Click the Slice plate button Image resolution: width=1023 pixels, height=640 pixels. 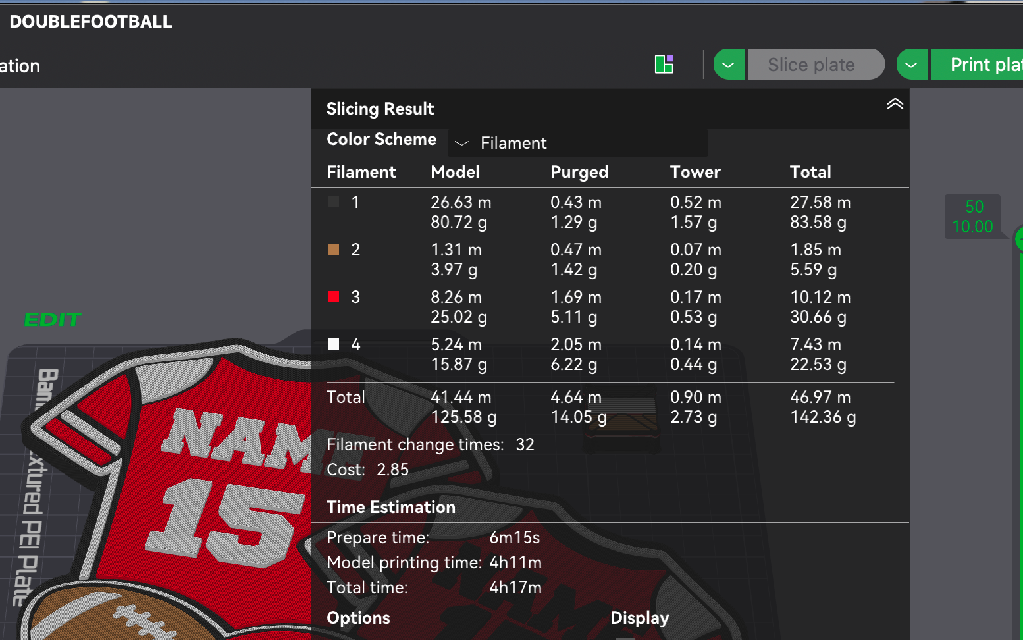click(816, 65)
